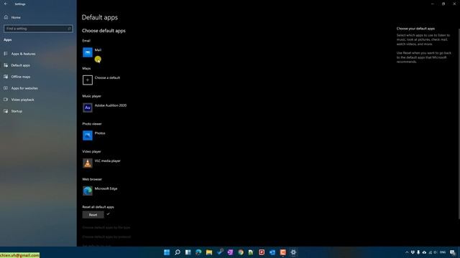Open Choose default apps by file type
Viewport: 460px width, 258px height.
106,228
